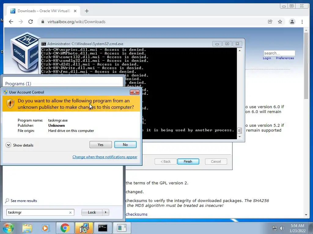Select the Downloads – Oracle VM VirtualBox tab

(x=43, y=11)
